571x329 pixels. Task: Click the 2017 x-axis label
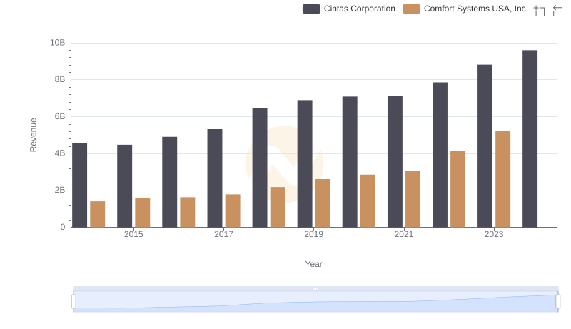coord(223,234)
